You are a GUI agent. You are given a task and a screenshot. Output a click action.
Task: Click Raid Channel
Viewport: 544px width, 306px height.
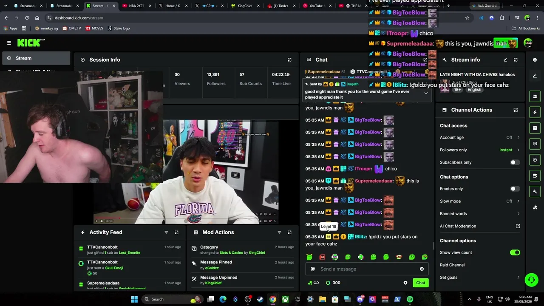coord(452,265)
